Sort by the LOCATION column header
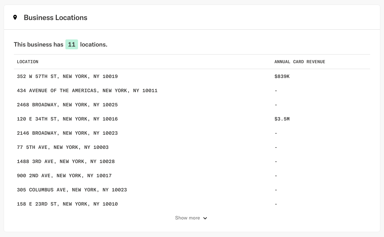This screenshot has height=237, width=384. 27,62
